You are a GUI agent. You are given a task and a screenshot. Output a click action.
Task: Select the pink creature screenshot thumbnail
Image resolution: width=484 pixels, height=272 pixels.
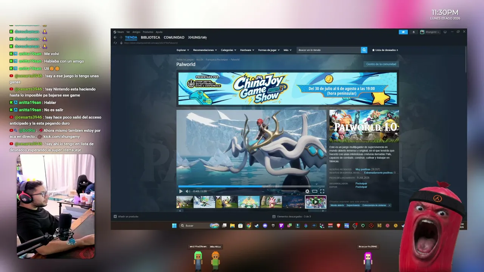pos(271,202)
